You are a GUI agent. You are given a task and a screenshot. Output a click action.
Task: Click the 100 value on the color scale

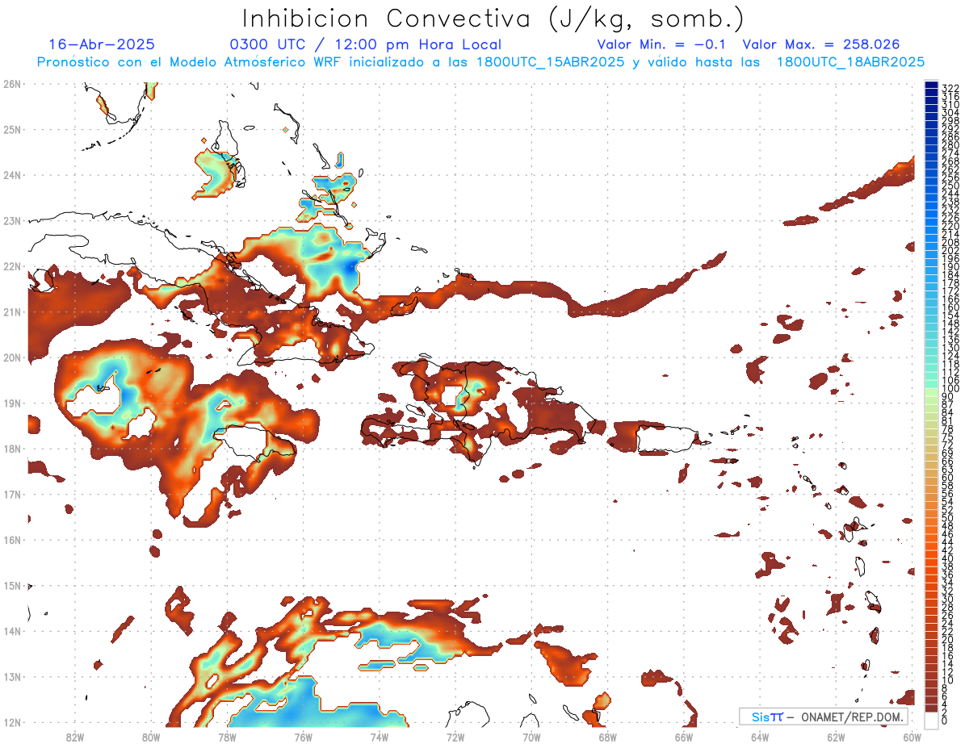point(950,389)
